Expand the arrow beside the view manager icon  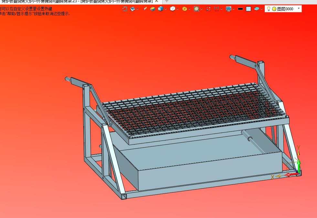(137, 9)
